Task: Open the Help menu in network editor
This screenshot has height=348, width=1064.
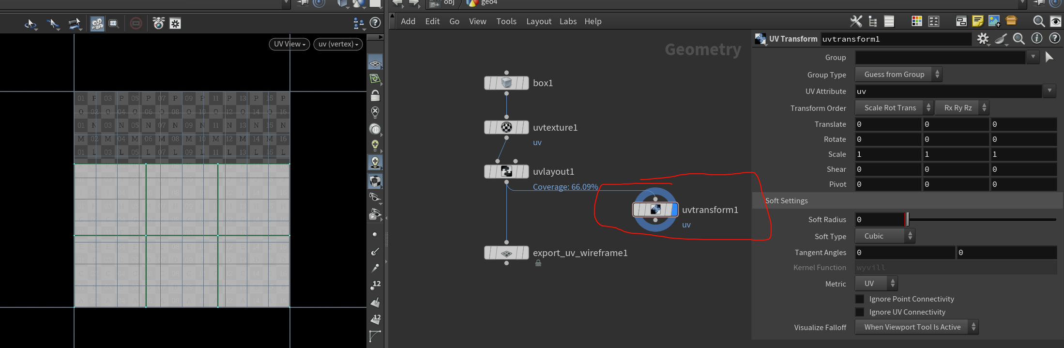Action: (x=593, y=21)
